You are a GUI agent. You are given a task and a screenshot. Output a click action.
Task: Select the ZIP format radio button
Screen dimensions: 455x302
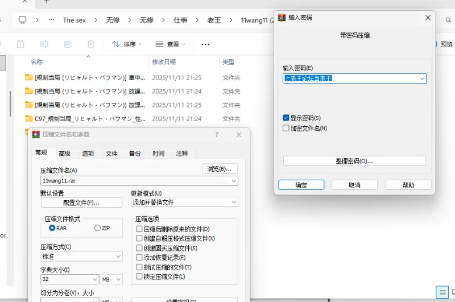tap(97, 228)
